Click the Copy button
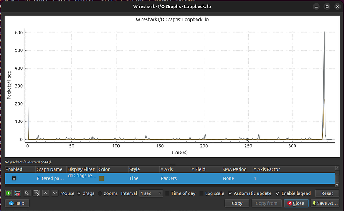344x211 pixels. (237, 203)
